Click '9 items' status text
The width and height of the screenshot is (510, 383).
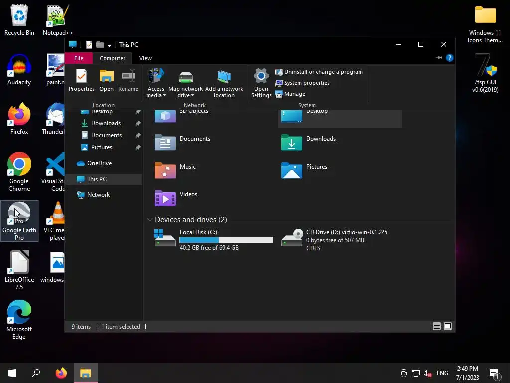[x=81, y=327]
